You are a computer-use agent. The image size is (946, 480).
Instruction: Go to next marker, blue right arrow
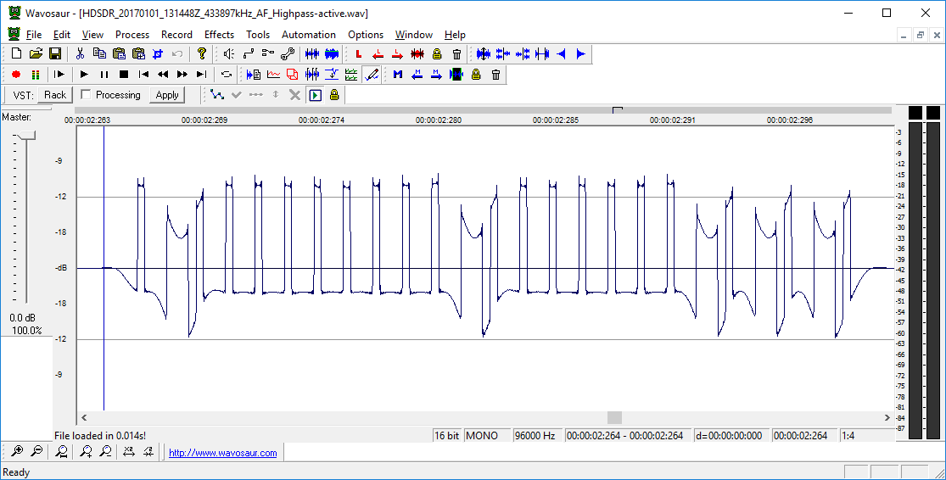click(436, 74)
